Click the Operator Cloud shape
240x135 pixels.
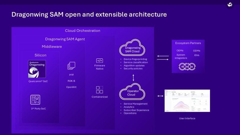(x=132, y=92)
